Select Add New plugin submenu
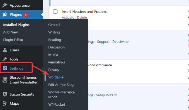Screen dimensions: 189x110 click(10, 32)
